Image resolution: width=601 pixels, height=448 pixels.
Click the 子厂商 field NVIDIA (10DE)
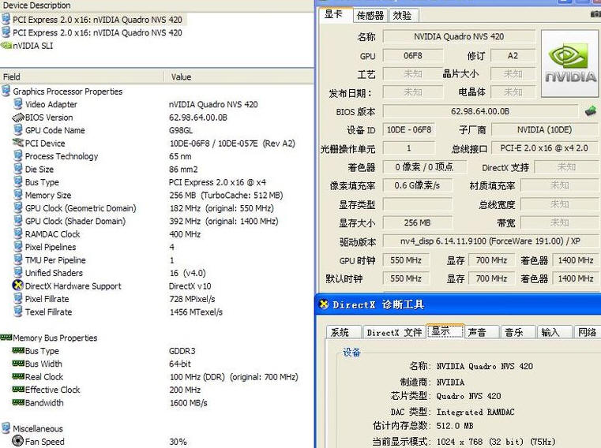(x=544, y=129)
